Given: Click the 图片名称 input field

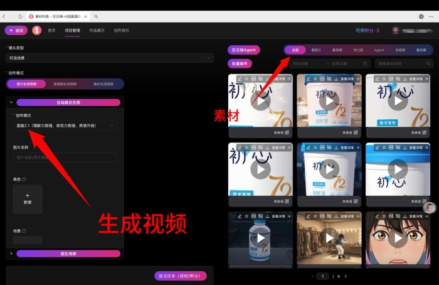Looking at the screenshot, I should [x=65, y=158].
